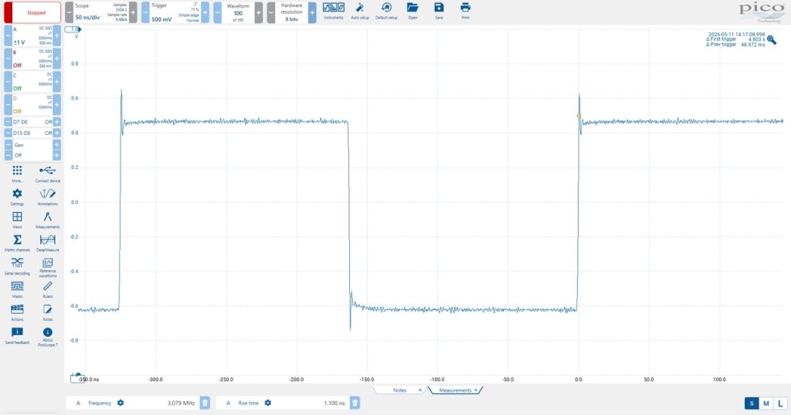Select medium size M display option

(x=766, y=403)
